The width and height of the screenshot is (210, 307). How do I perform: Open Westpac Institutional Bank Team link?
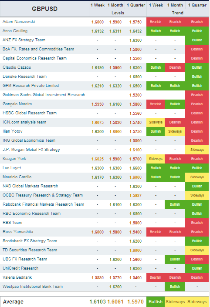coord(33,287)
